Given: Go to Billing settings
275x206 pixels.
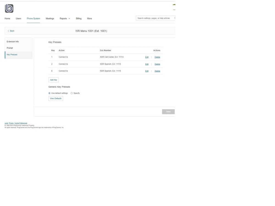Looking at the screenshot, I should (x=79, y=18).
